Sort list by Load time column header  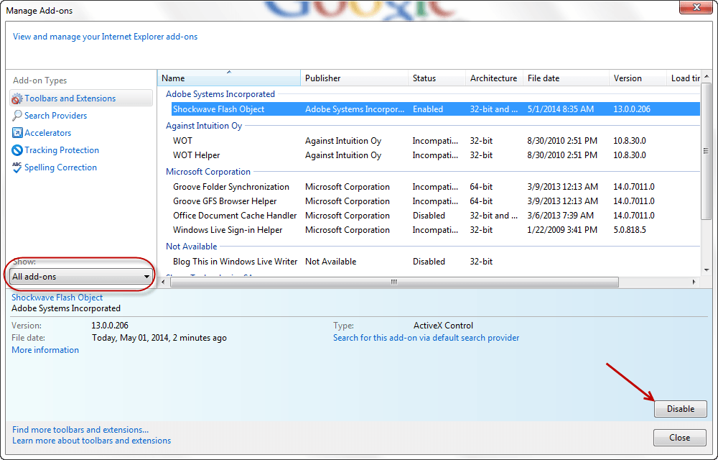click(x=684, y=78)
